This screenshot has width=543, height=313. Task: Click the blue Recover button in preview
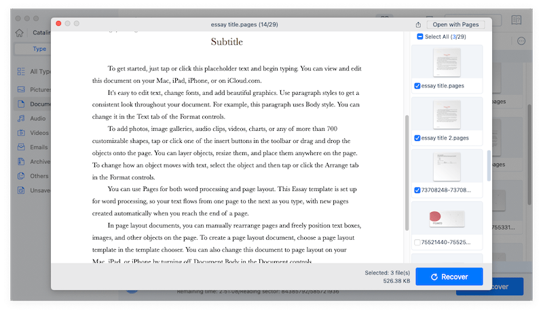tap(449, 276)
